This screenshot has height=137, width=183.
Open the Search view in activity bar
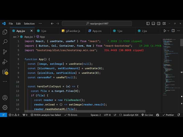tap(5, 42)
